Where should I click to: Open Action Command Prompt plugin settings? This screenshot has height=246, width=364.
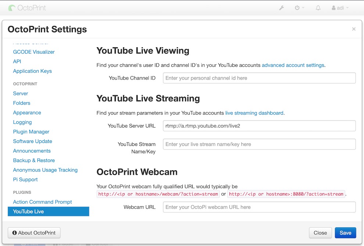coord(43,202)
